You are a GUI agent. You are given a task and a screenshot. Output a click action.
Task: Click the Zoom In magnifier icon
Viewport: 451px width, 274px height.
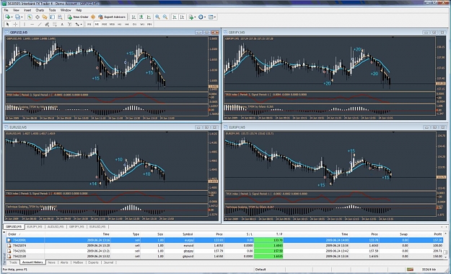pyautogui.click(x=157, y=17)
